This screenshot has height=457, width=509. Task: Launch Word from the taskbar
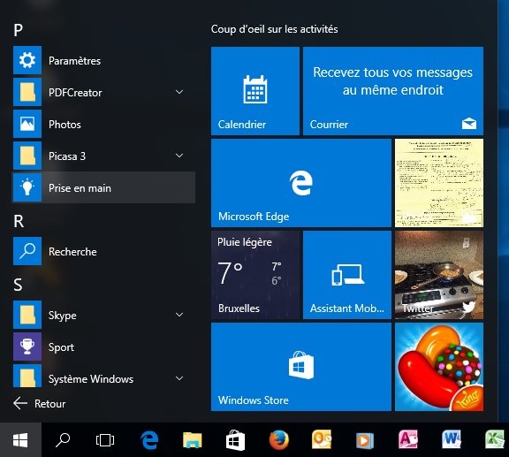(x=452, y=439)
